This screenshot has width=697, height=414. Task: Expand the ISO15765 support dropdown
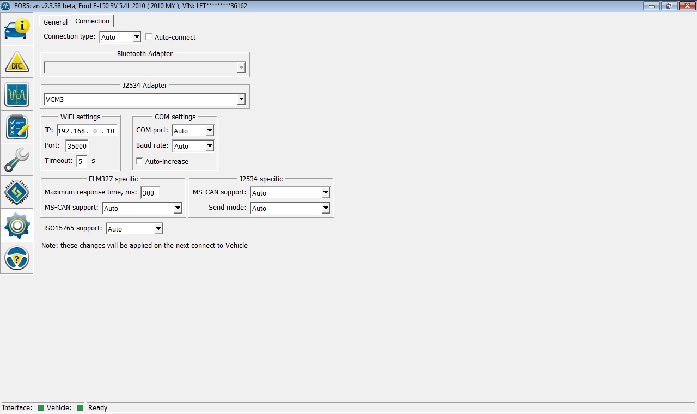pos(134,229)
